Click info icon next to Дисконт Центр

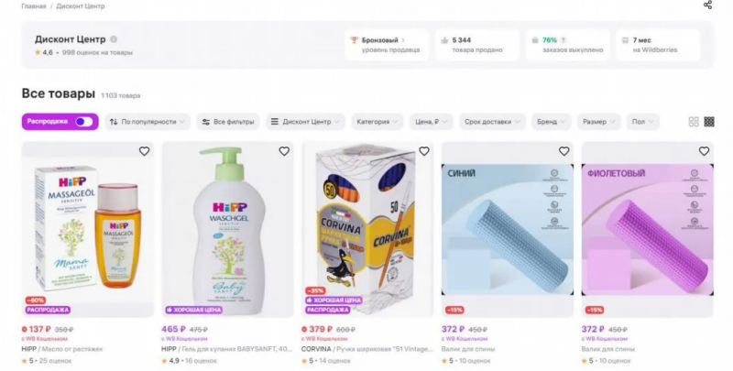coord(114,39)
